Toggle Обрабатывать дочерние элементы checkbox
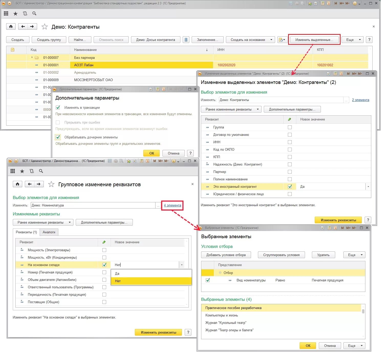Image resolution: width=381 pixels, height=352 pixels. tap(58, 137)
